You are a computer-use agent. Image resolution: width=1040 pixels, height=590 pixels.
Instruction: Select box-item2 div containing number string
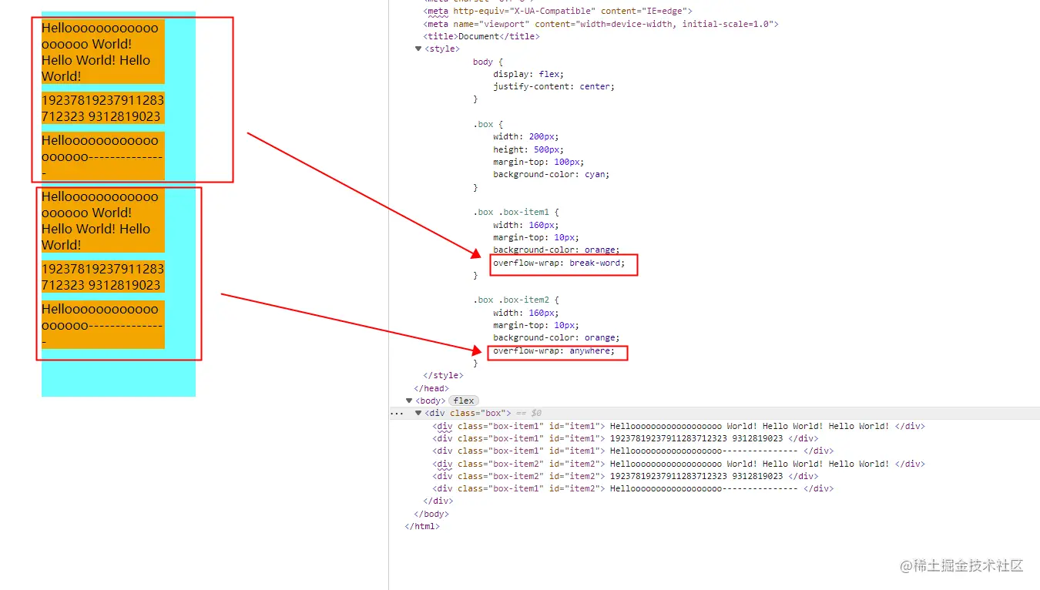point(625,476)
